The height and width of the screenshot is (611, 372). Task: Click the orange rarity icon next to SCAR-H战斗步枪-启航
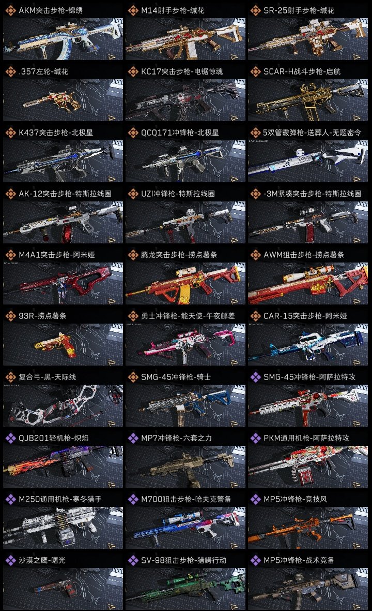pos(255,71)
